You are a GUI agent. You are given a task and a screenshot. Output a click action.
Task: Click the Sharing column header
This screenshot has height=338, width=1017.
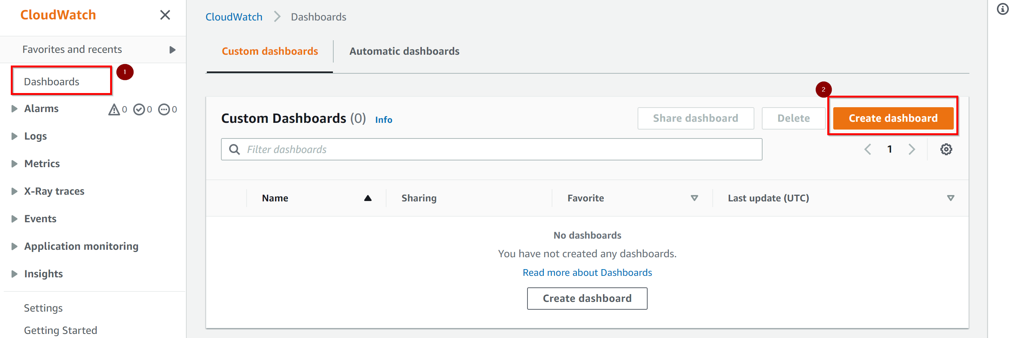(x=419, y=198)
